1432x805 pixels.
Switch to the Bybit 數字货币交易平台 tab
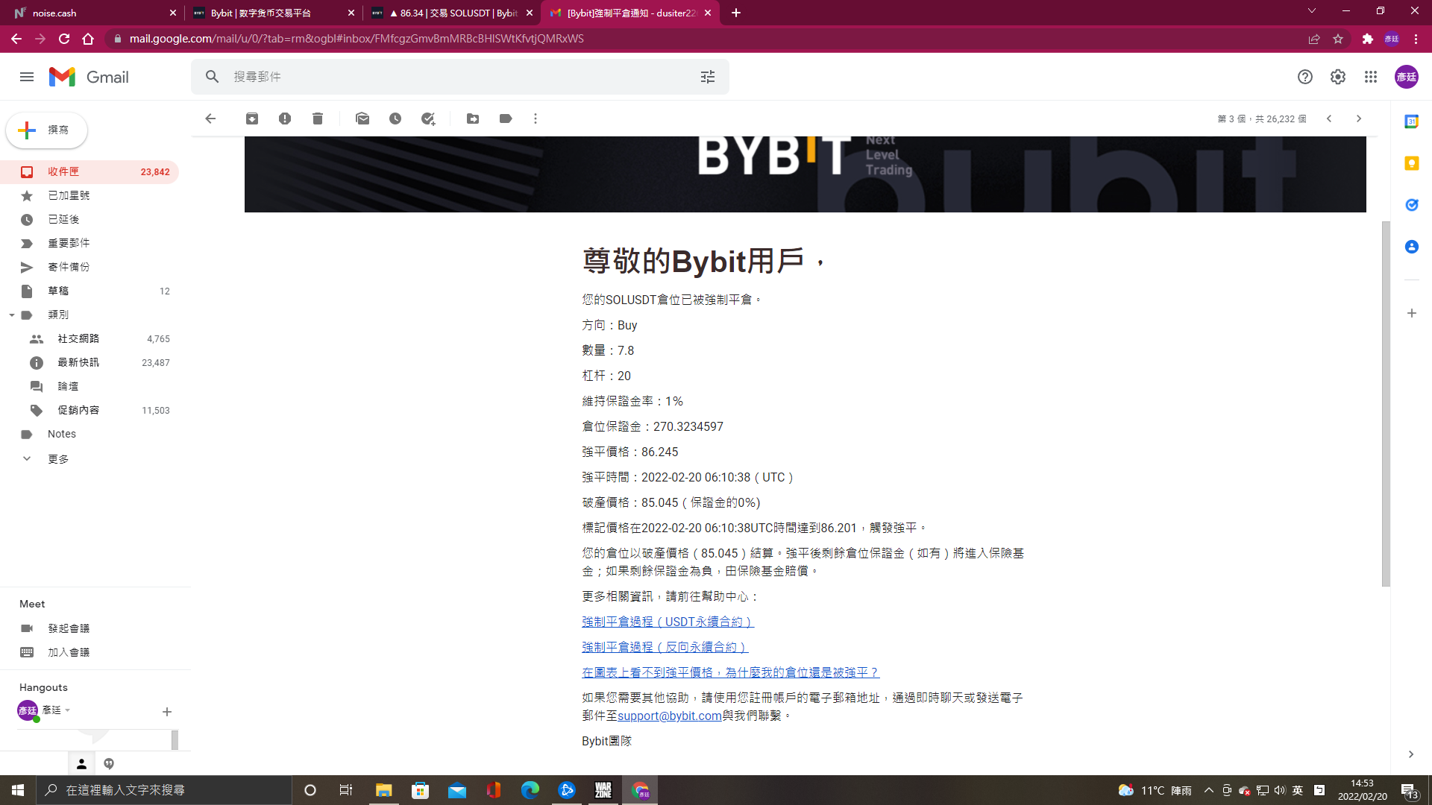pyautogui.click(x=273, y=13)
